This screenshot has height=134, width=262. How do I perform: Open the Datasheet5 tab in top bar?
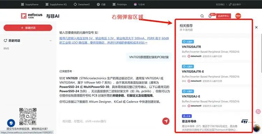pos(82,5)
